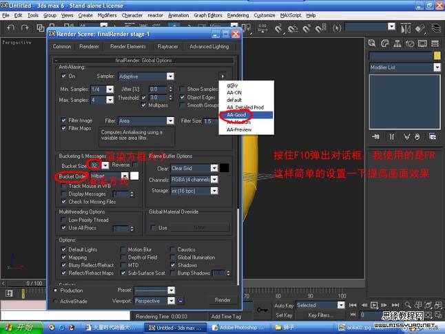Click Show End Result toggle icon
Image resolution: width=445 pixels, height=334 pixels.
click(x=392, y=137)
